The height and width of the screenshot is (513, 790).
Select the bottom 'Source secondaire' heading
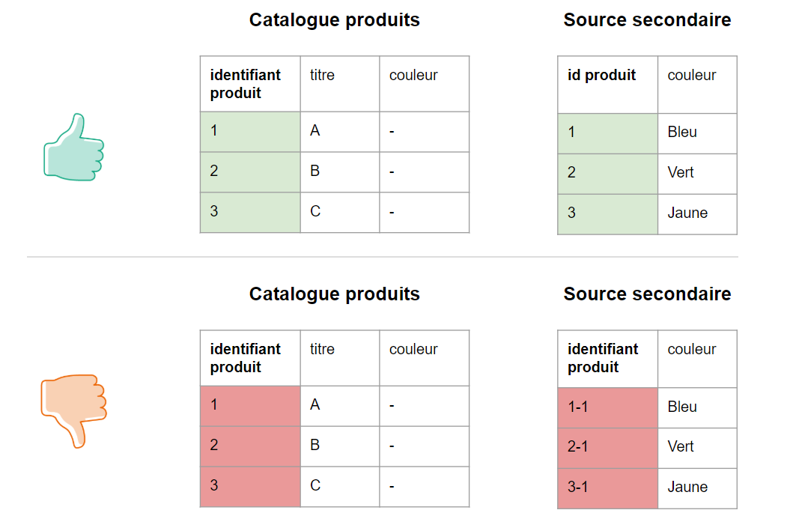coord(647,294)
